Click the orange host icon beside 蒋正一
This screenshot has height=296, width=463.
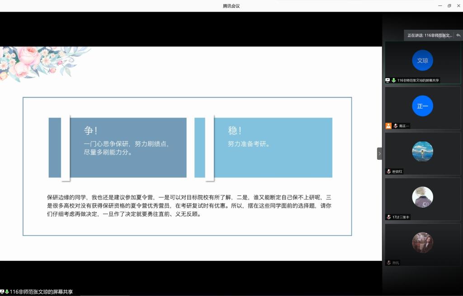point(388,126)
